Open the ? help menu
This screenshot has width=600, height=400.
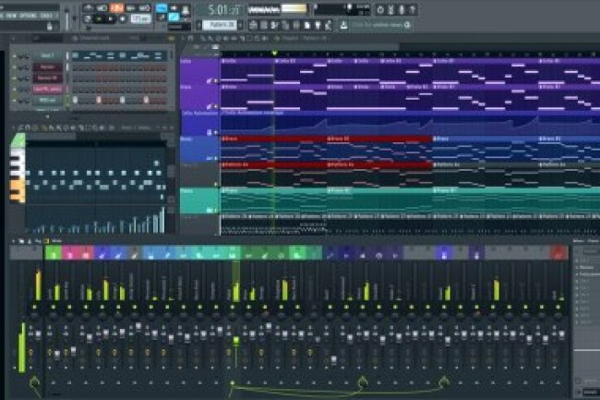(57, 16)
